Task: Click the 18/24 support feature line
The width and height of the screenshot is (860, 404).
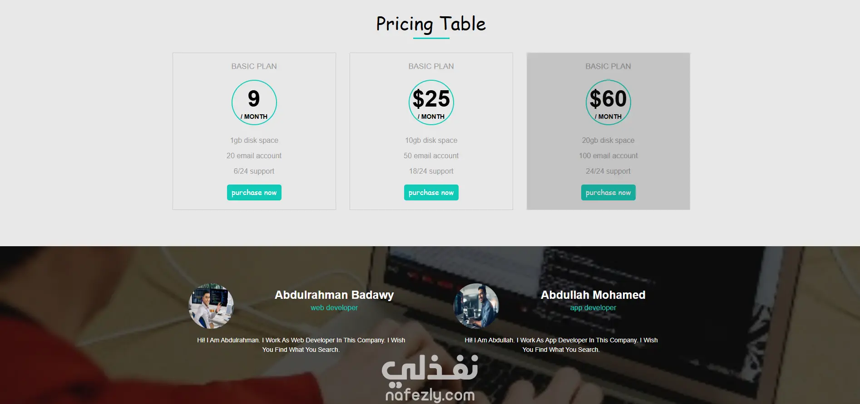Action: (x=431, y=171)
